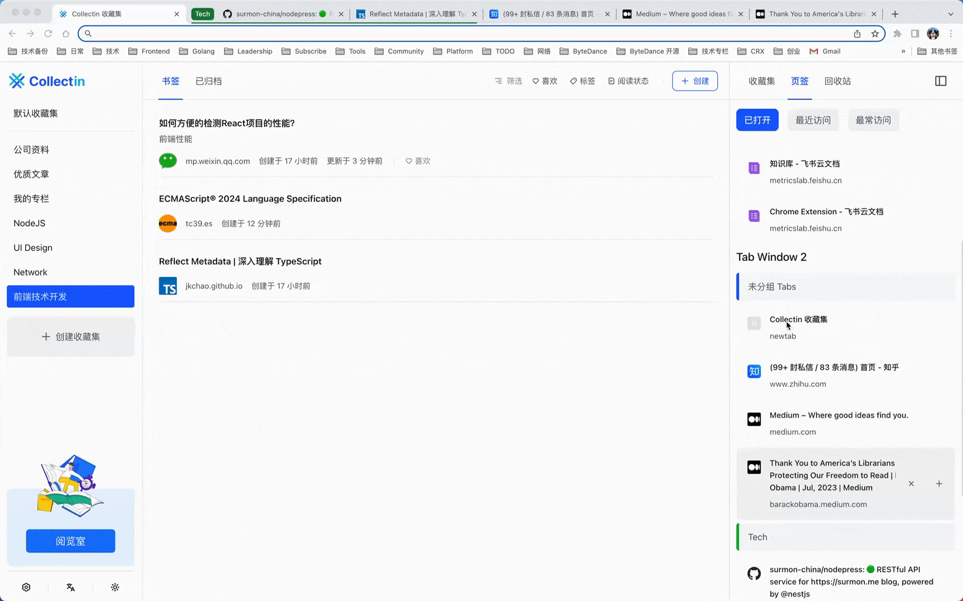The image size is (963, 601).
Task: Select the 前端技术开发 collection
Action: tap(71, 297)
